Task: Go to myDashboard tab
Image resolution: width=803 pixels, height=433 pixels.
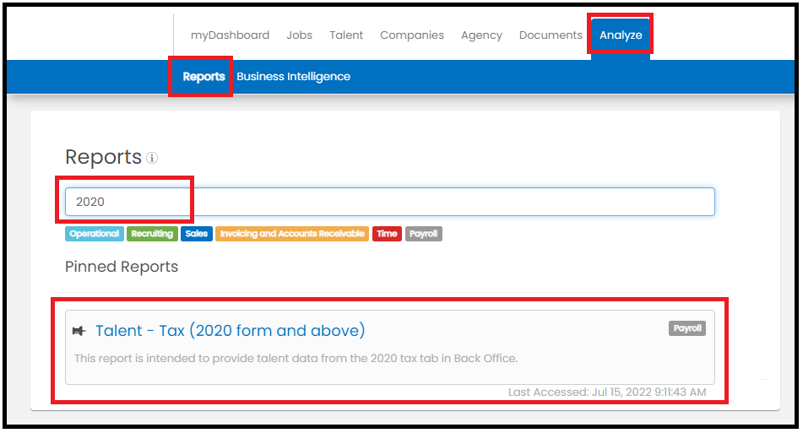Action: [x=230, y=35]
